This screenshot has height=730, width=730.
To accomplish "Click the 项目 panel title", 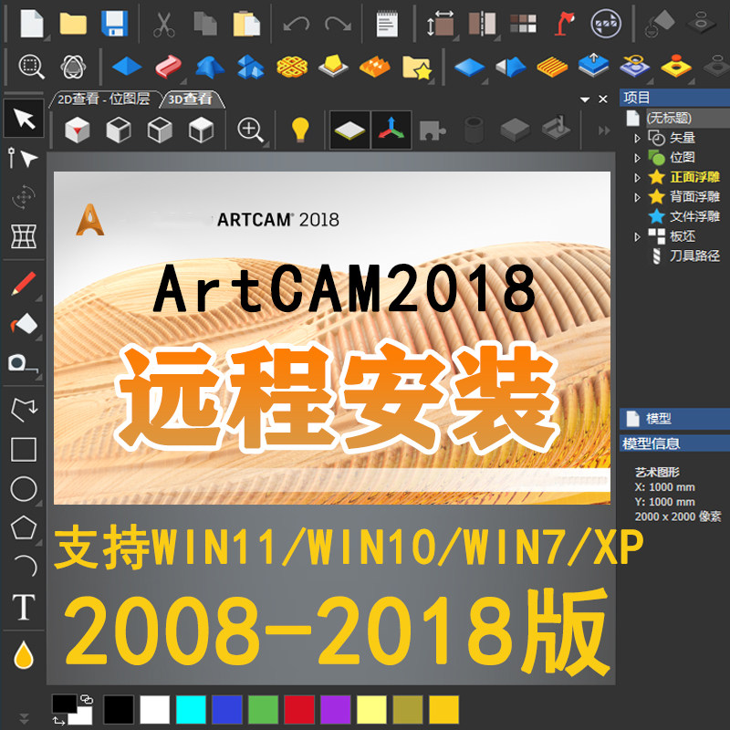I will [x=674, y=98].
